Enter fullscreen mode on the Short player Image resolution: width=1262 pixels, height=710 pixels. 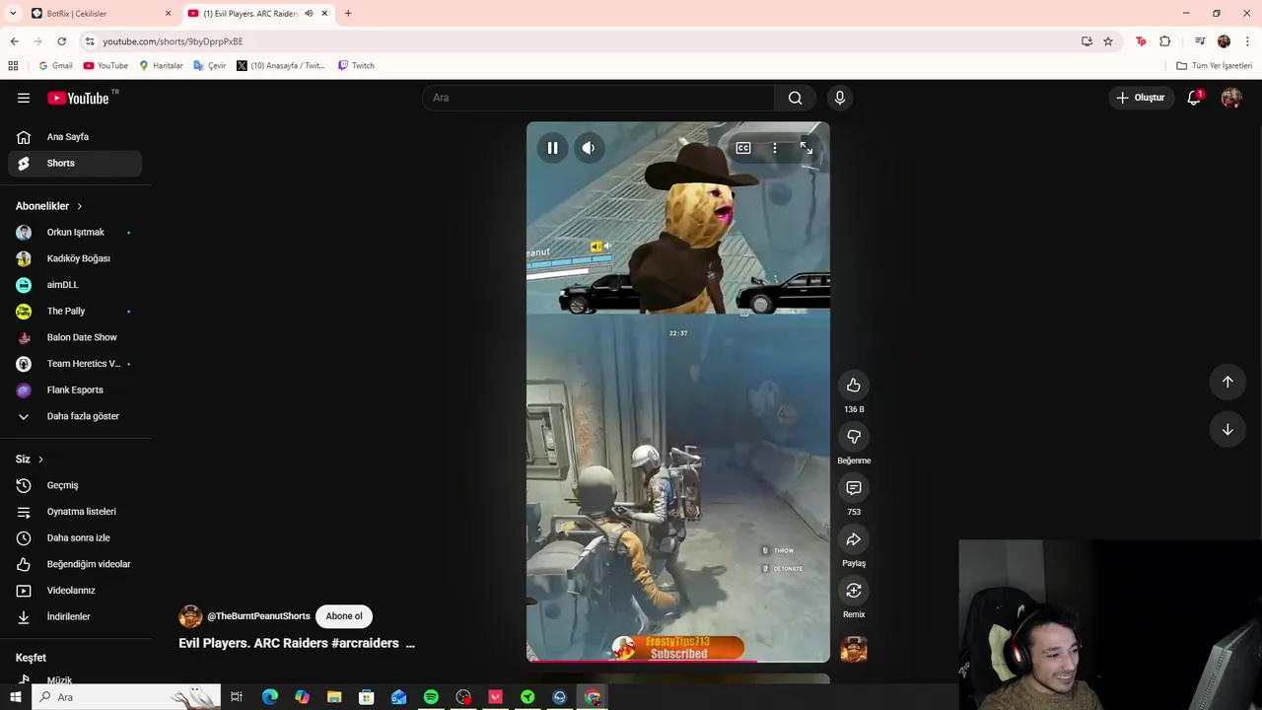[806, 148]
